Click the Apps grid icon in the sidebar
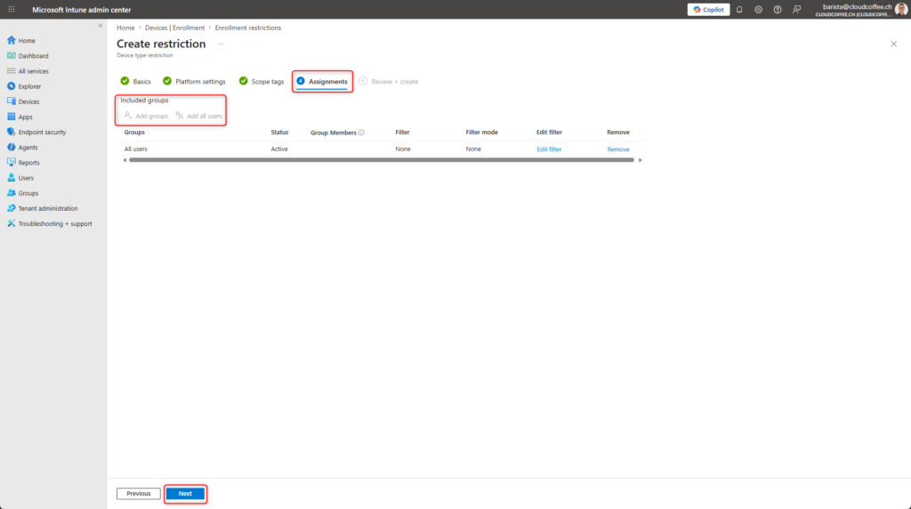Image resolution: width=911 pixels, height=509 pixels. (x=11, y=117)
